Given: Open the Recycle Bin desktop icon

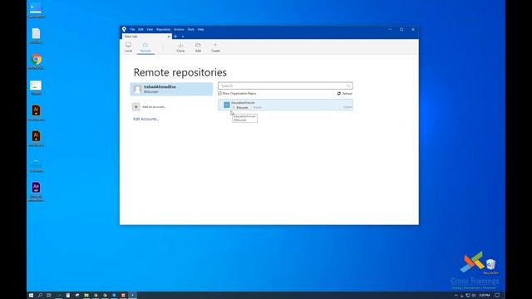Looking at the screenshot, I should pyautogui.click(x=490, y=267).
